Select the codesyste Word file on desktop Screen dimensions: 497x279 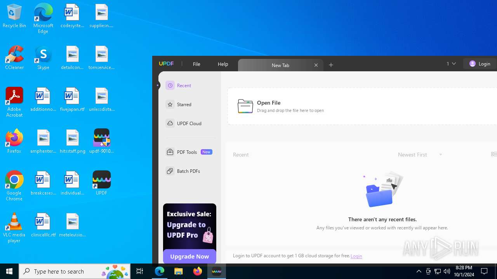point(72,16)
